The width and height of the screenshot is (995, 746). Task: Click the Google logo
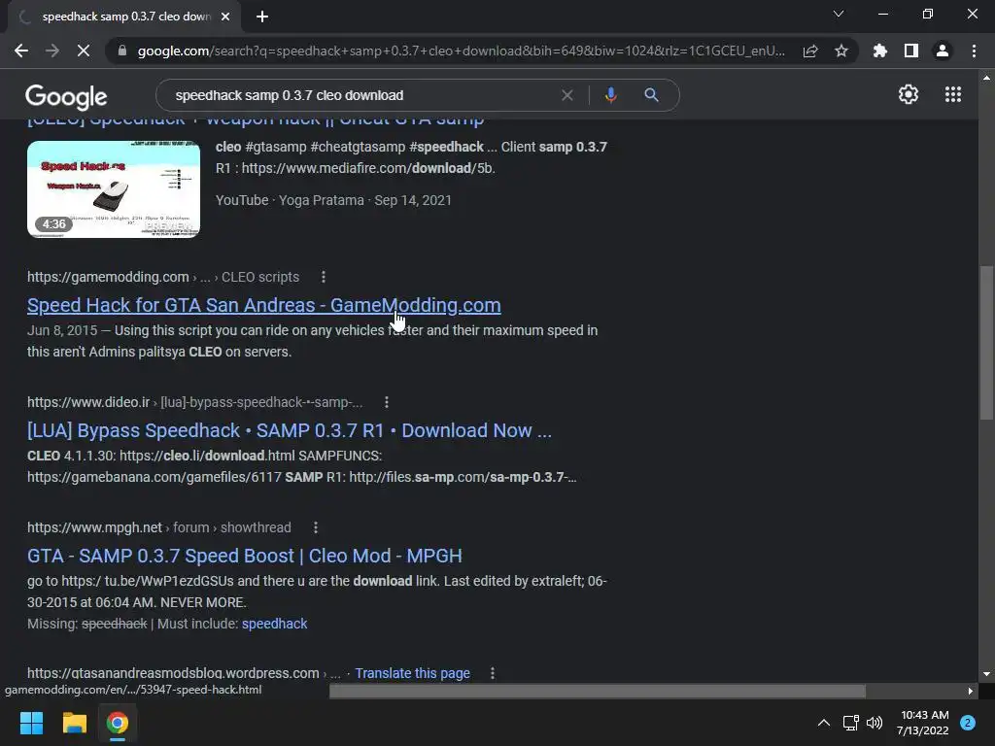click(x=66, y=96)
